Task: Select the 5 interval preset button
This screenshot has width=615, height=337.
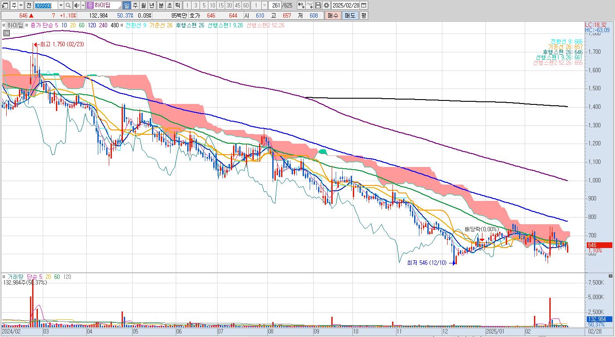Action: point(204,5)
